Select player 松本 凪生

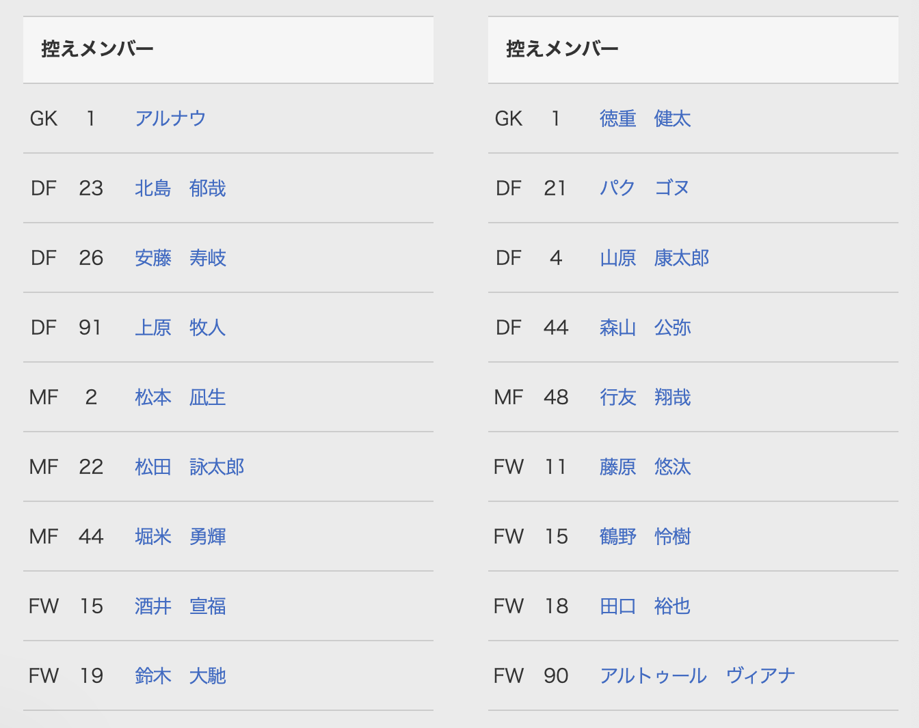point(181,397)
